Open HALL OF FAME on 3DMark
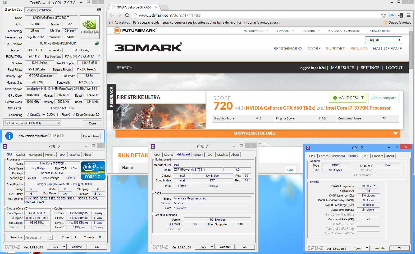This screenshot has width=415, height=254. [x=387, y=48]
